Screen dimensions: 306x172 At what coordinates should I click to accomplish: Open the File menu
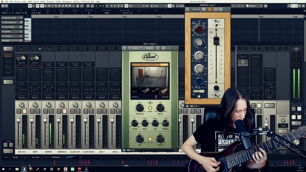point(7,1)
